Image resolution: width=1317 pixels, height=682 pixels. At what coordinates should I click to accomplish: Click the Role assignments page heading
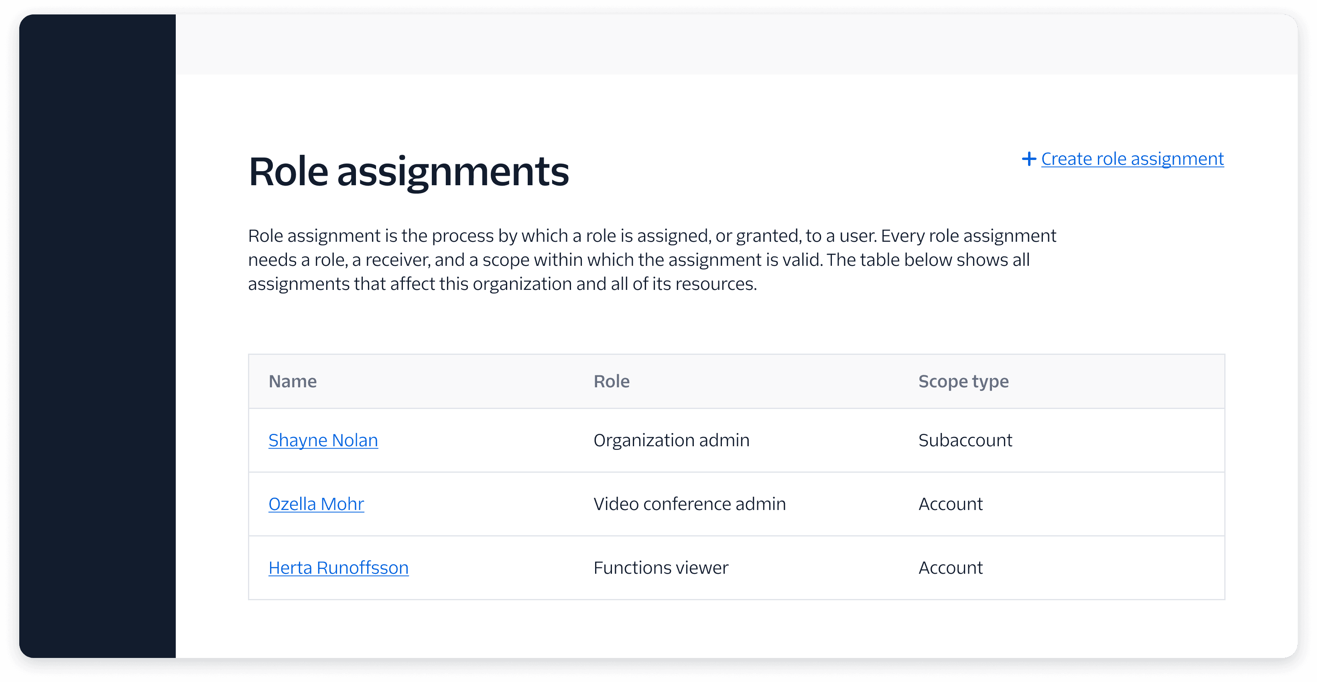[x=409, y=172]
